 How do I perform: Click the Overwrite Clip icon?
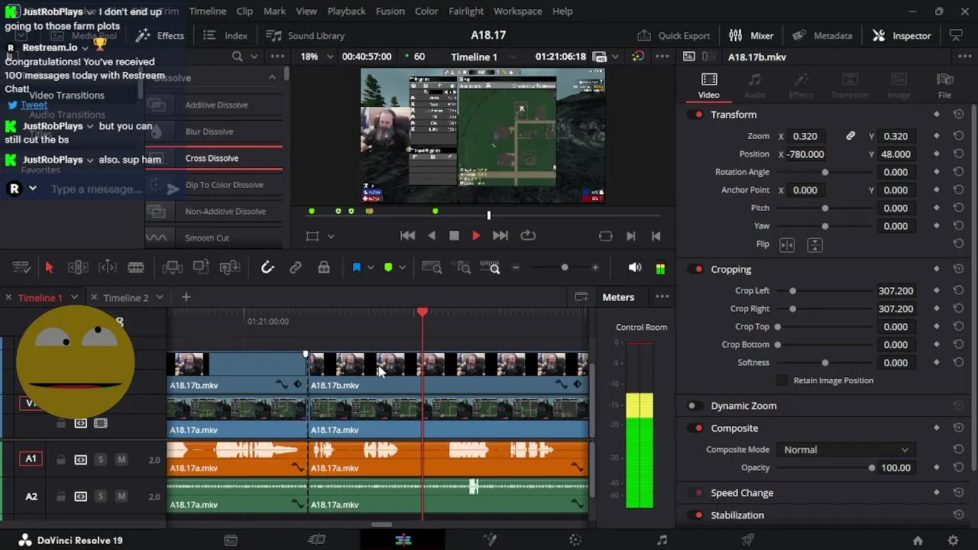tap(201, 267)
